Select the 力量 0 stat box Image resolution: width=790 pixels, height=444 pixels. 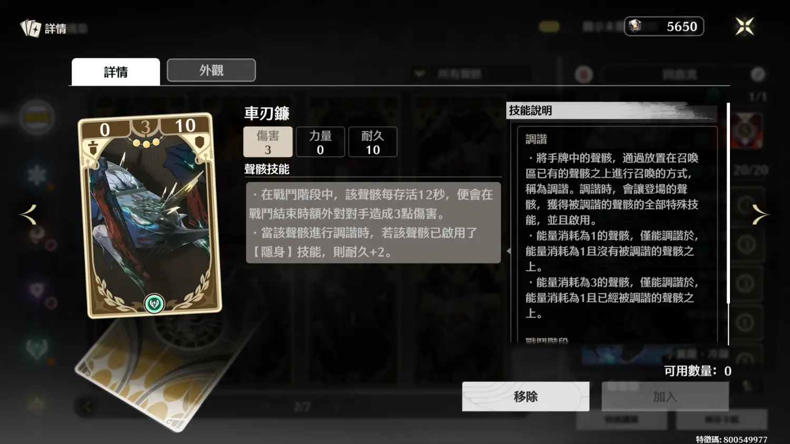[320, 142]
